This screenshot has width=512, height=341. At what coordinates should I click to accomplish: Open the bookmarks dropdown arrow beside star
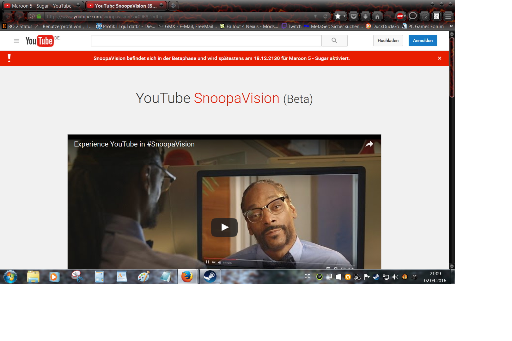click(344, 16)
